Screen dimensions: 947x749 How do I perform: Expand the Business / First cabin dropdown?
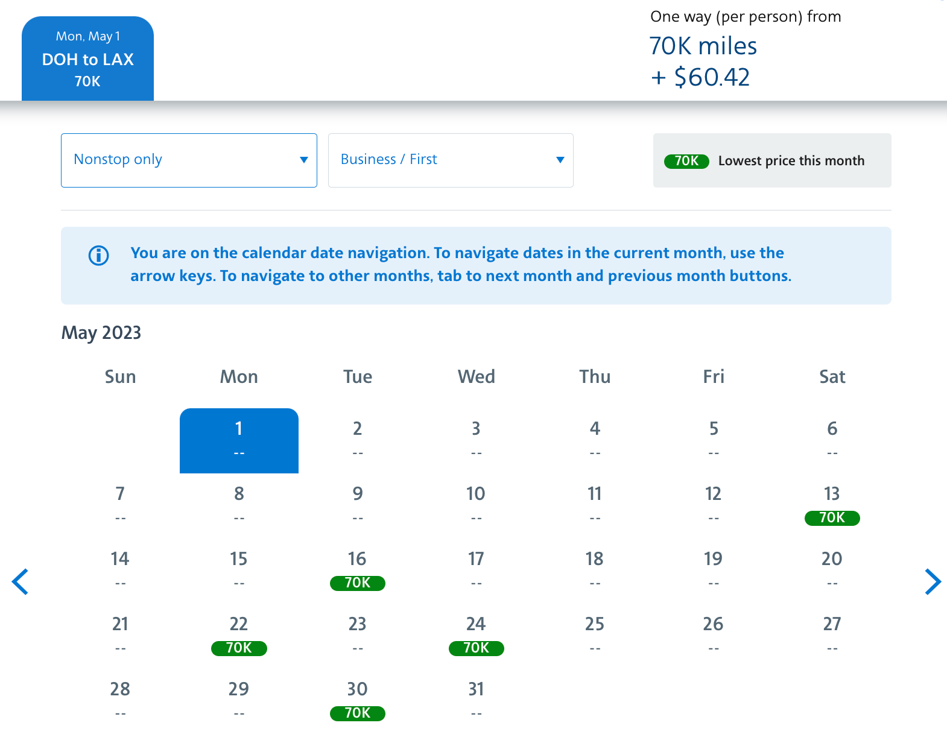(450, 160)
